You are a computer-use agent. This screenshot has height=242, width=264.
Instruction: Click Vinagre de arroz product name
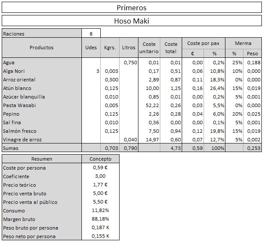click(22, 140)
